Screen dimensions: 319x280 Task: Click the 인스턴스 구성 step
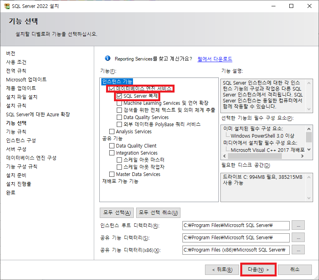point(21,140)
